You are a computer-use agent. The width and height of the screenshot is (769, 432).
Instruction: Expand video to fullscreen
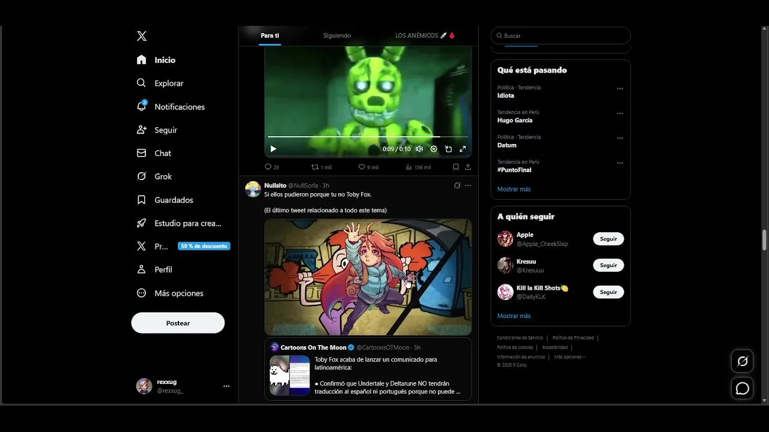463,149
